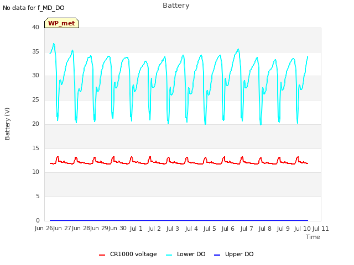
Task: Toggle CR1000 voltage legend entry
Action: pyautogui.click(x=128, y=254)
